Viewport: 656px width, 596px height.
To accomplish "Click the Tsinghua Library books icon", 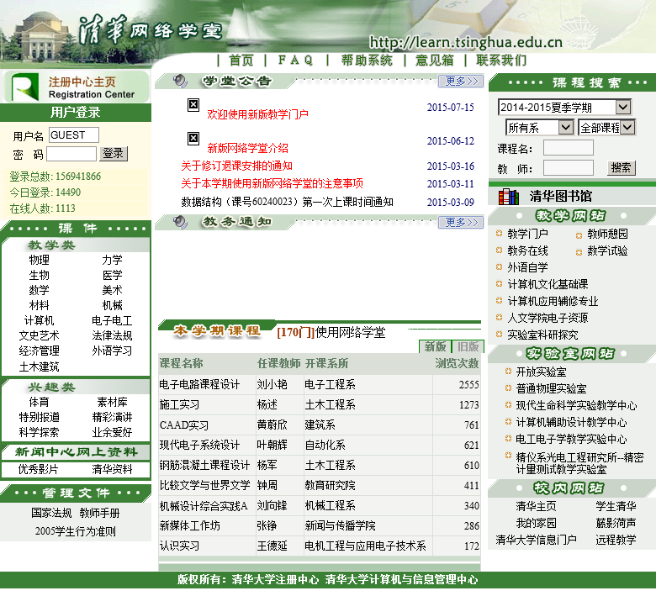I will pos(508,197).
